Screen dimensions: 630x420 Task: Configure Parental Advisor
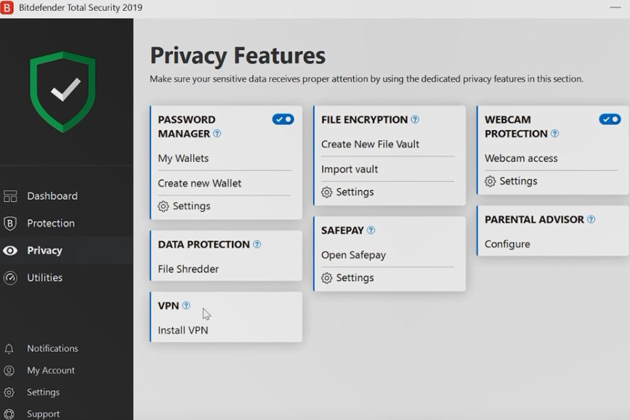click(x=506, y=243)
